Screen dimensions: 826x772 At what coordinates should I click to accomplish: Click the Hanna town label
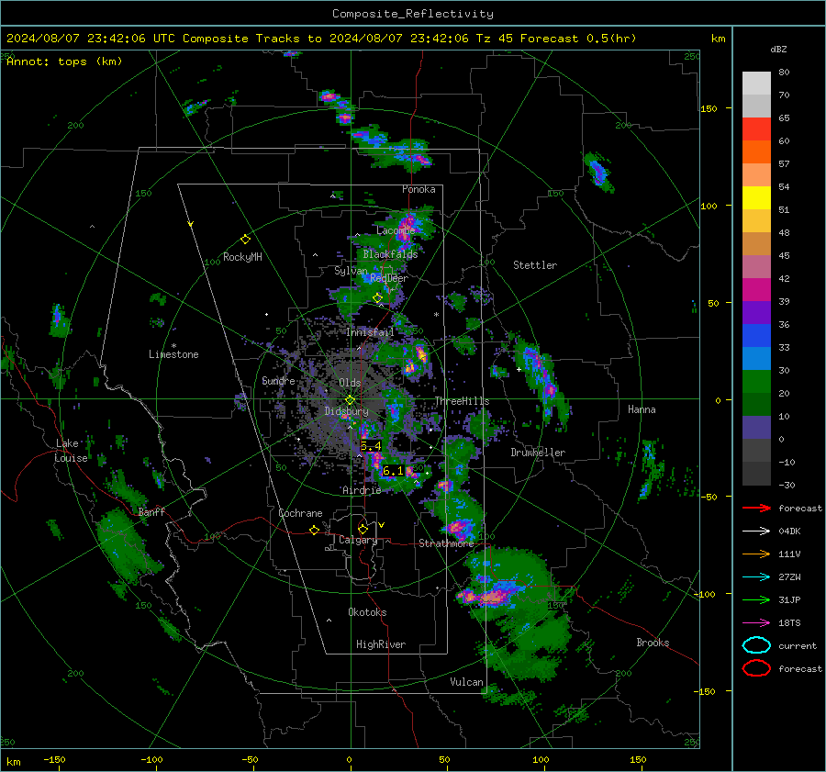642,409
